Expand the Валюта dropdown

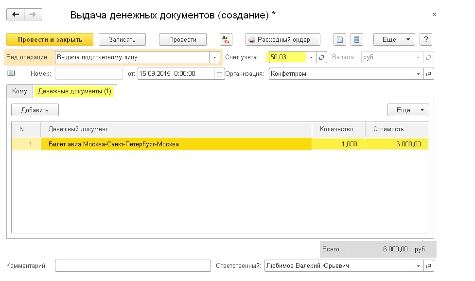coord(418,57)
